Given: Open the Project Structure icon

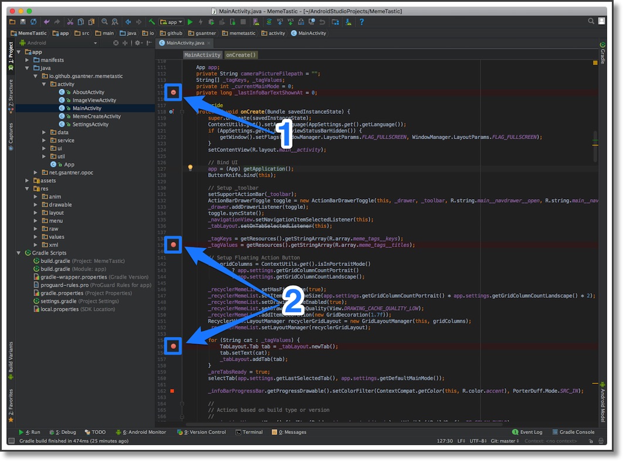Looking at the screenshot, I should pyautogui.click(x=336, y=22).
